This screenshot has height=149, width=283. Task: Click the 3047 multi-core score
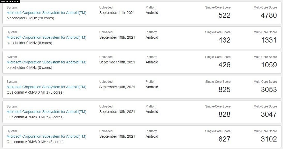coord(269,114)
